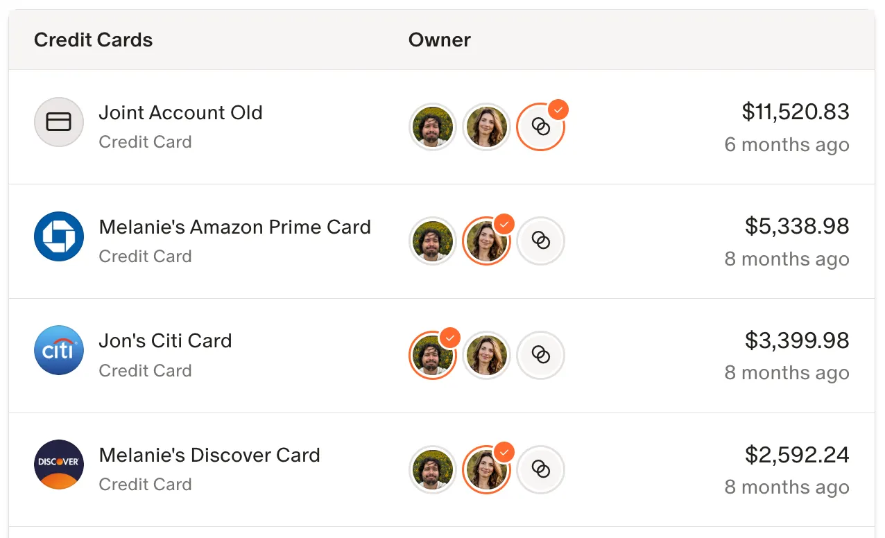Click the Discover logo icon
The height and width of the screenshot is (538, 885).
[59, 465]
